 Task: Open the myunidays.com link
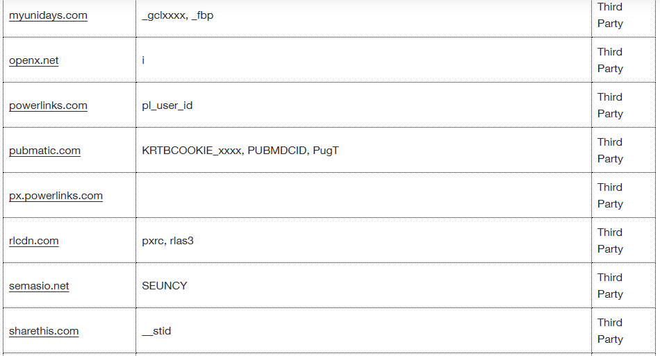[x=48, y=15]
